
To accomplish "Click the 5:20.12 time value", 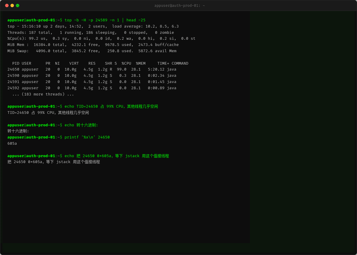I will (x=156, y=69).
